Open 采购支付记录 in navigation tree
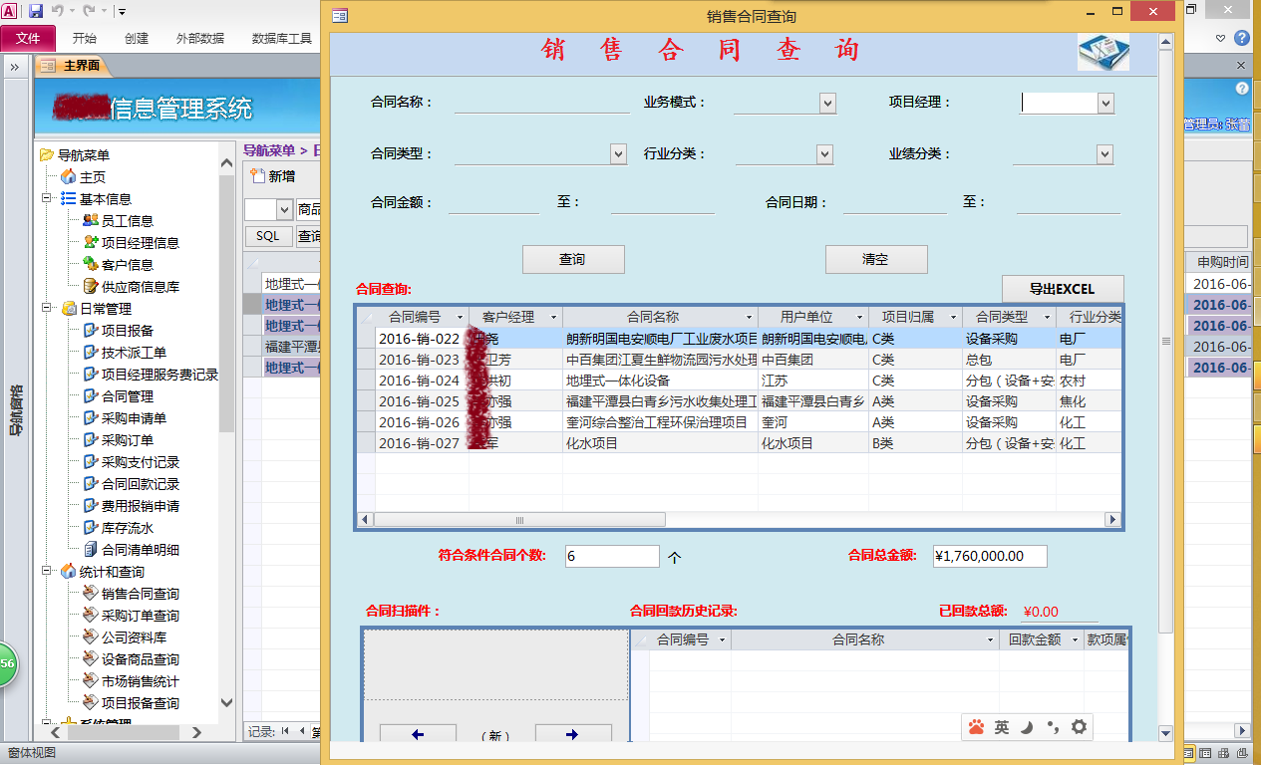Image resolution: width=1261 pixels, height=765 pixels. pos(140,461)
